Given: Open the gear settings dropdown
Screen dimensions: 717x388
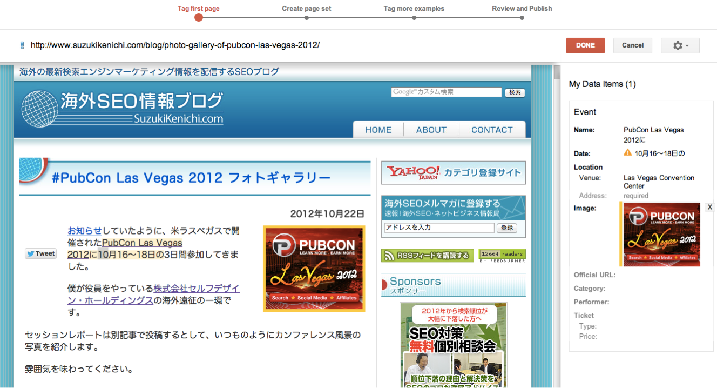Looking at the screenshot, I should point(680,45).
